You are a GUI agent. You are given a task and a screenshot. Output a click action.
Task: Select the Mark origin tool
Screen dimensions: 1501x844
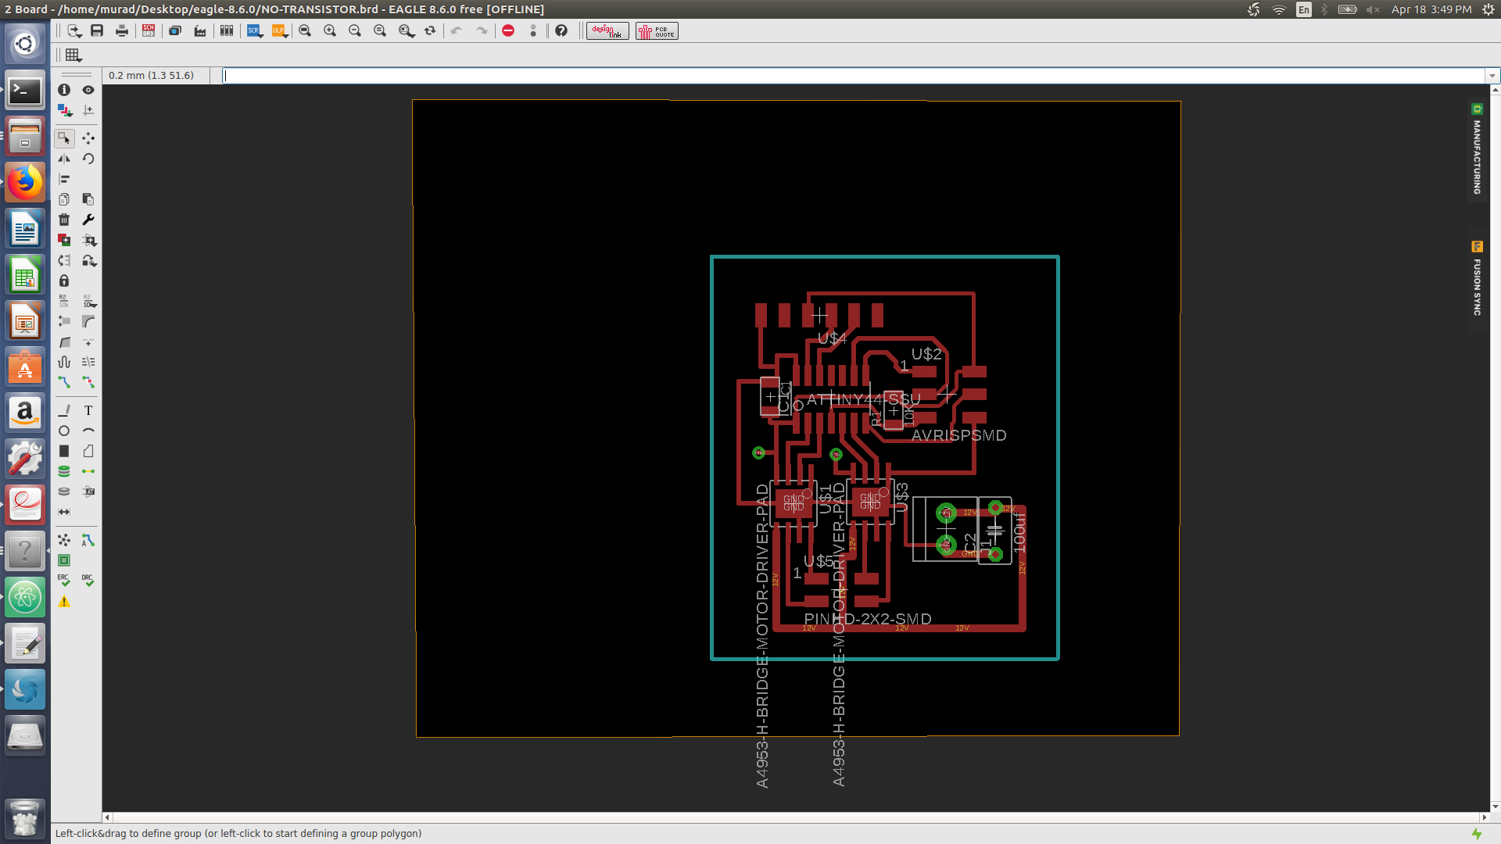88,110
